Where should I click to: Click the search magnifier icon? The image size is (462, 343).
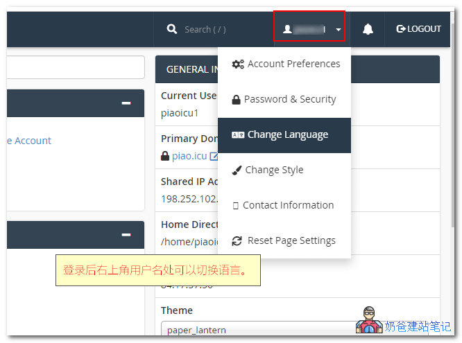[172, 29]
